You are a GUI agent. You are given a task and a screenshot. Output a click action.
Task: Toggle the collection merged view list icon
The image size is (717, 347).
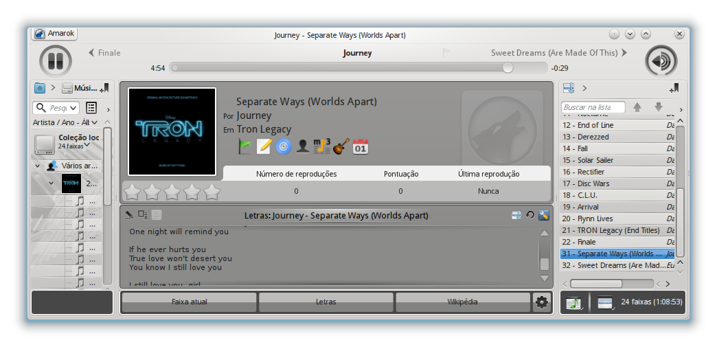point(91,108)
